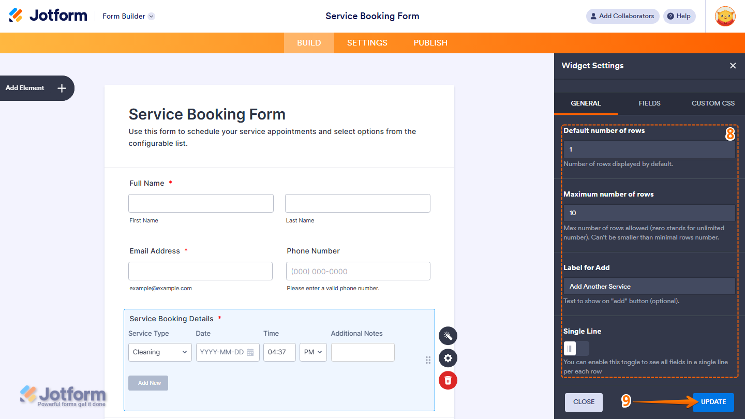This screenshot has height=419, width=745.
Task: Click the profile avatar icon
Action: click(725, 16)
